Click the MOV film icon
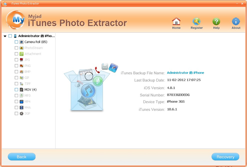Screen dimensions: 247x167 [22, 90]
